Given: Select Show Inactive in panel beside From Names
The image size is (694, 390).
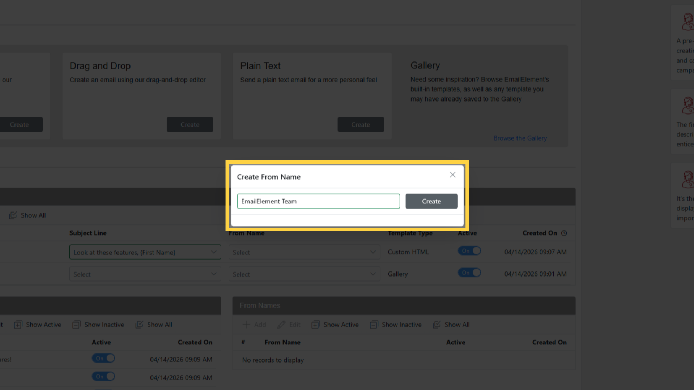Looking at the screenshot, I should [x=98, y=325].
